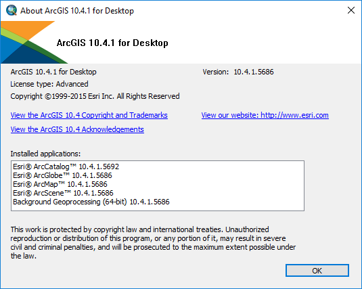362x289 pixels.
Task: Select the ArcGlobe 10.4.1.5686 list entry
Action: pos(62,175)
